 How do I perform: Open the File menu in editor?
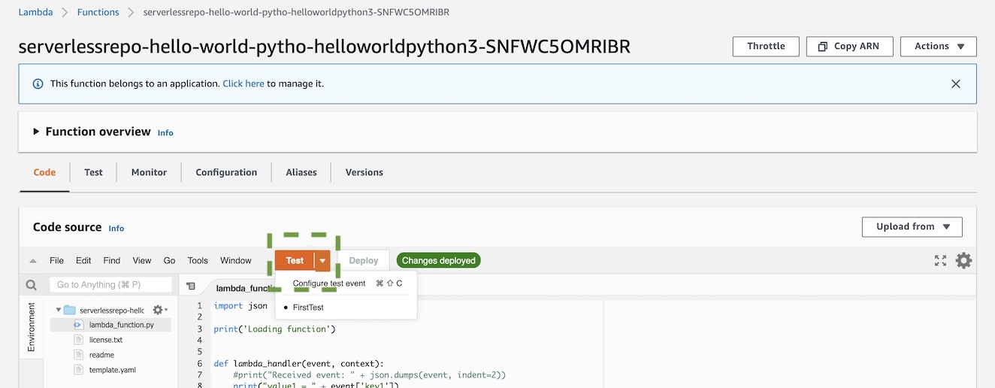point(56,261)
